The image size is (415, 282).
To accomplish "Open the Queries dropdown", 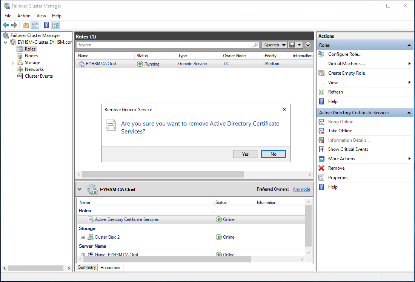I will (275, 45).
